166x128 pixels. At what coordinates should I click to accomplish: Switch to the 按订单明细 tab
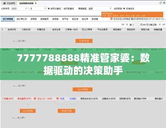[8, 19]
